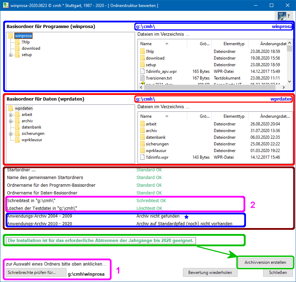Sort the program file list by Name column
The height and width of the screenshot is (282, 296).
(146, 44)
